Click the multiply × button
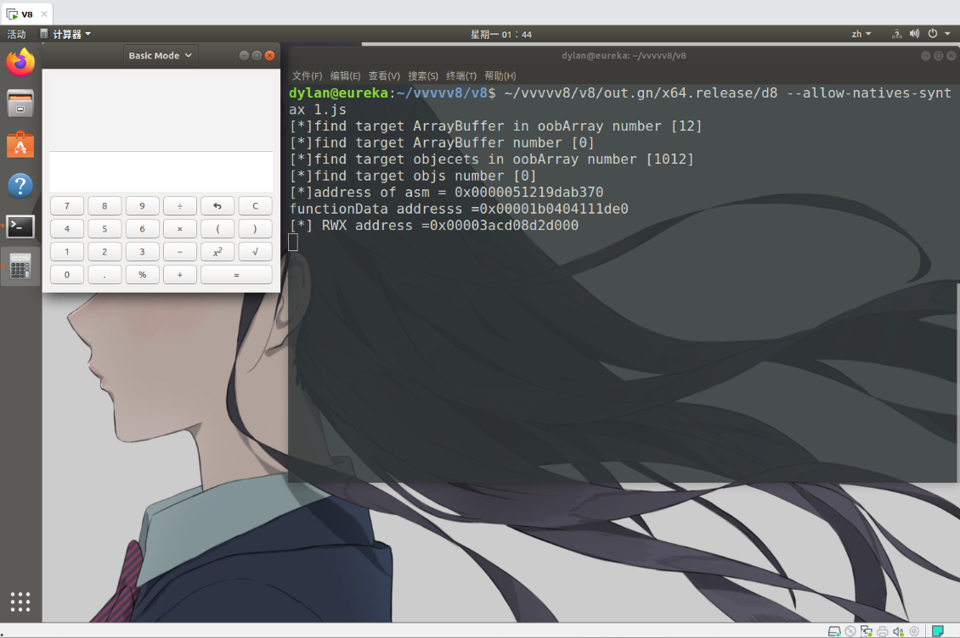The width and height of the screenshot is (960, 638). click(180, 229)
